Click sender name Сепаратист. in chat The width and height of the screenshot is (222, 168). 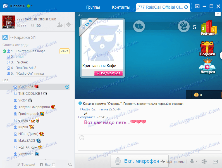[87, 117]
